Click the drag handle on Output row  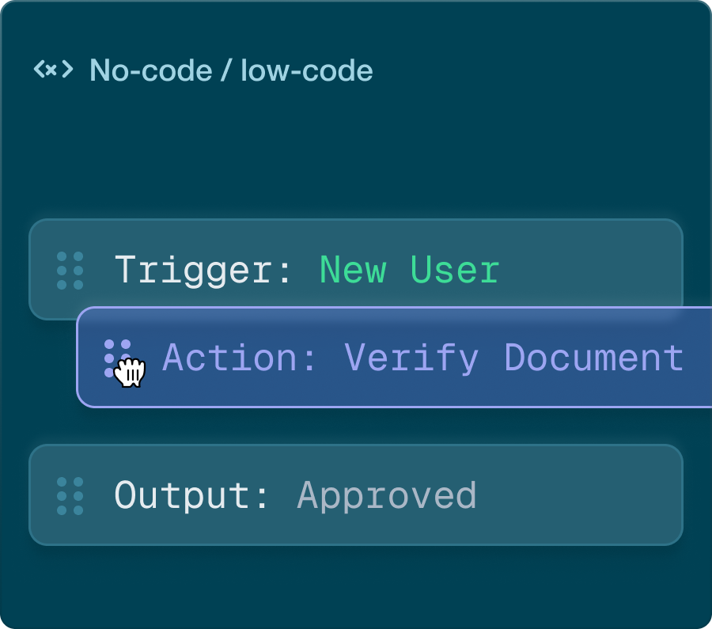(x=70, y=496)
